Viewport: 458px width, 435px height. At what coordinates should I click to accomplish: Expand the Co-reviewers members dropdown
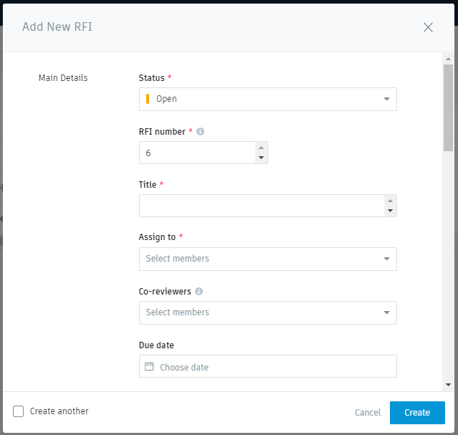coord(268,313)
